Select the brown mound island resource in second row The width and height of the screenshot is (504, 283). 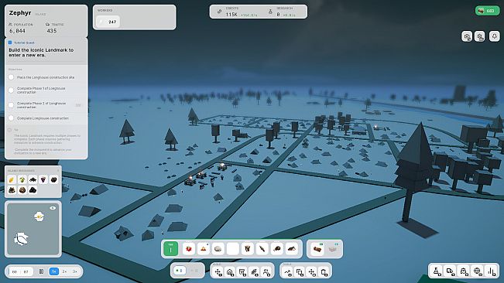coord(12,190)
